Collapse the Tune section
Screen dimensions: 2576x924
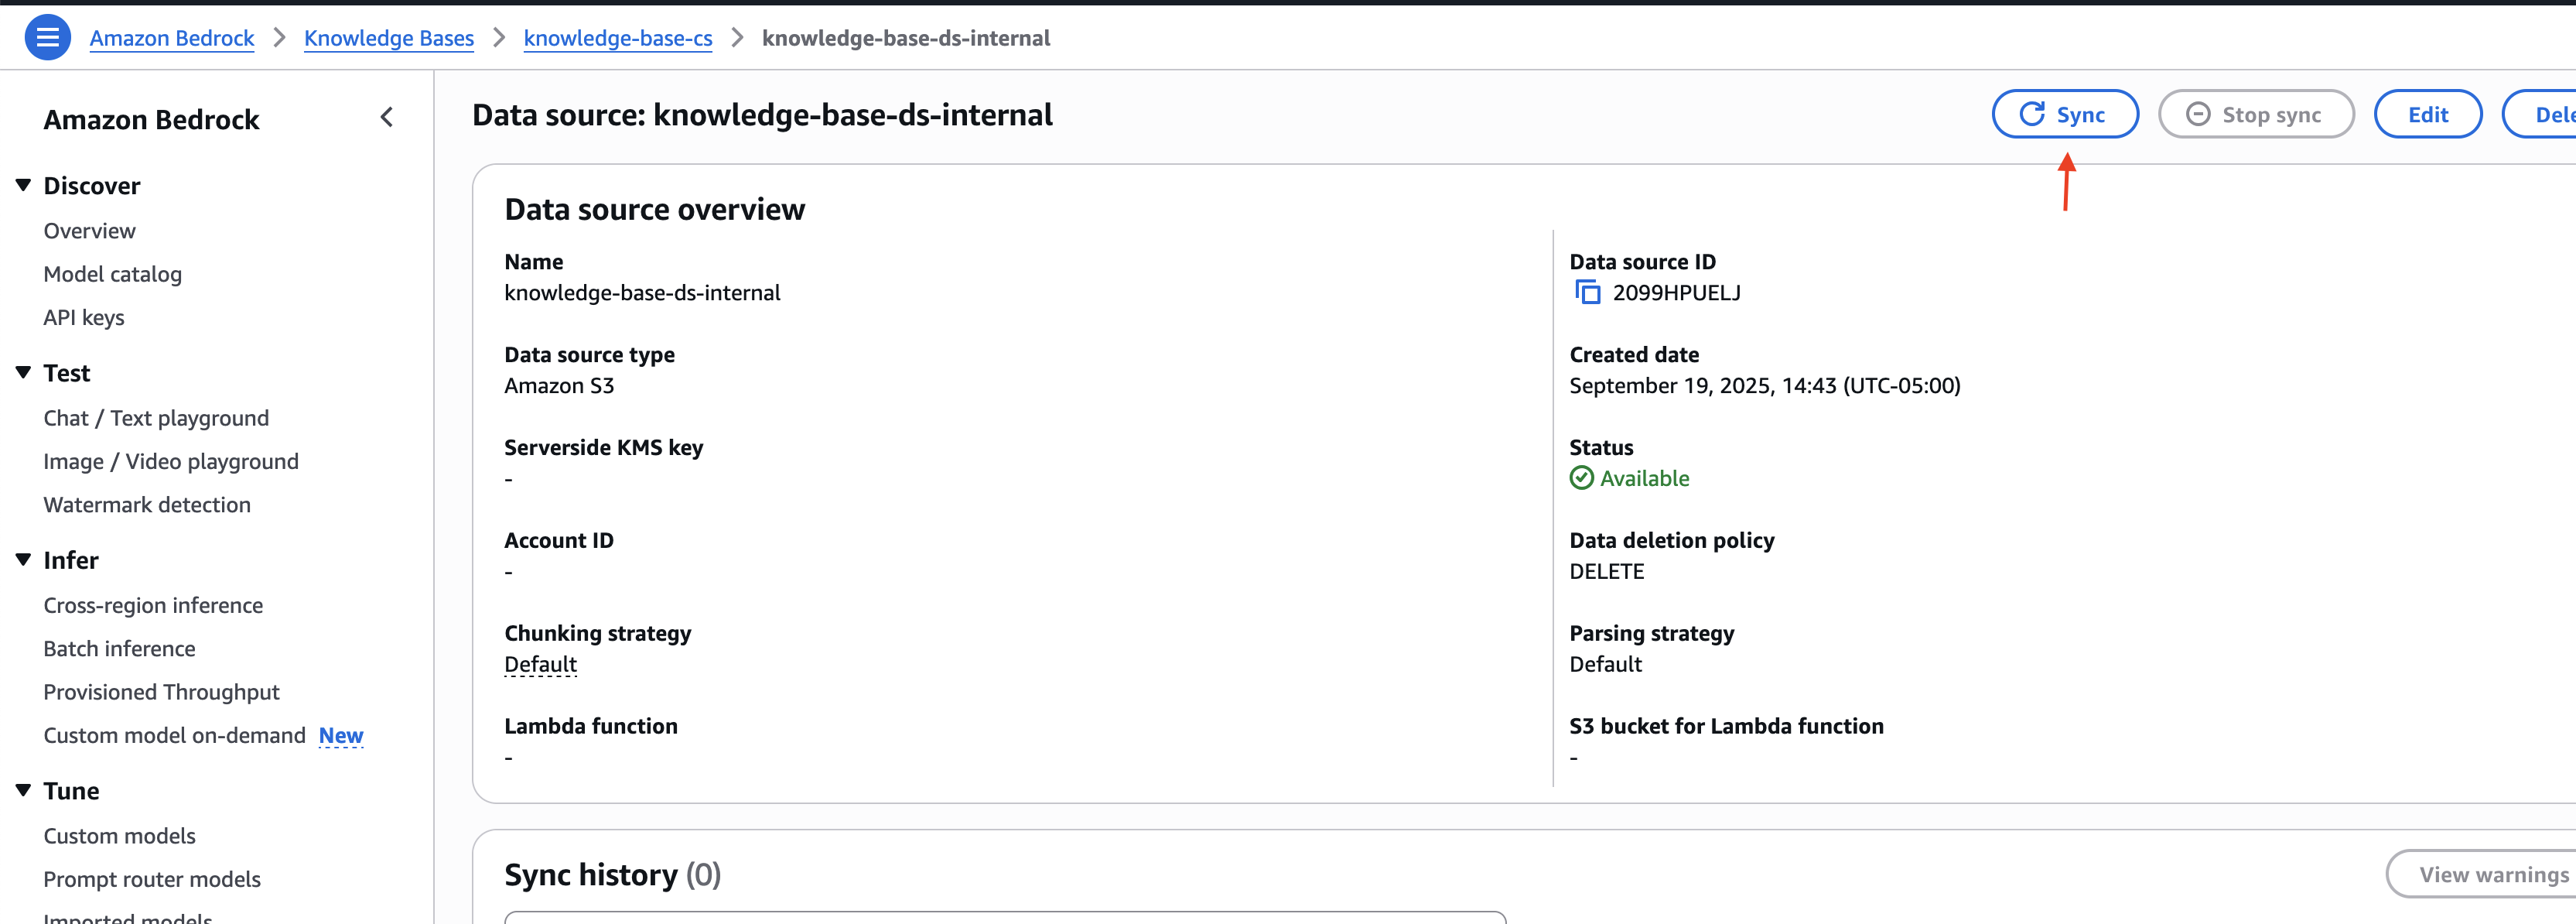click(x=24, y=790)
